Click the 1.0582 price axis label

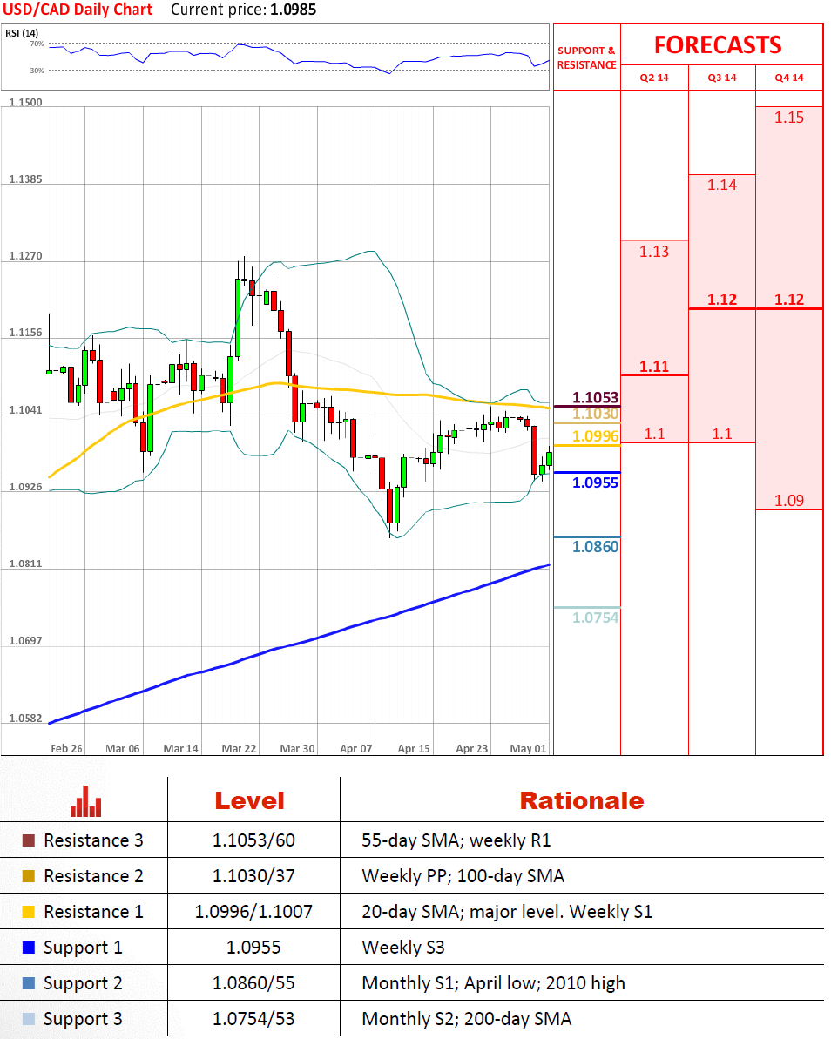pyautogui.click(x=25, y=719)
